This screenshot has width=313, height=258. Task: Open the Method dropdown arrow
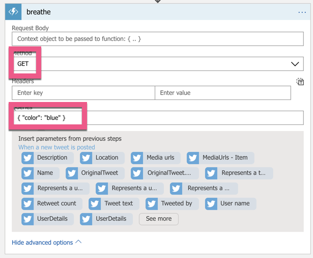[x=295, y=64]
